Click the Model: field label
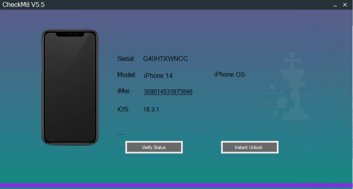Image resolution: width=353 pixels, height=189 pixels. 126,75
